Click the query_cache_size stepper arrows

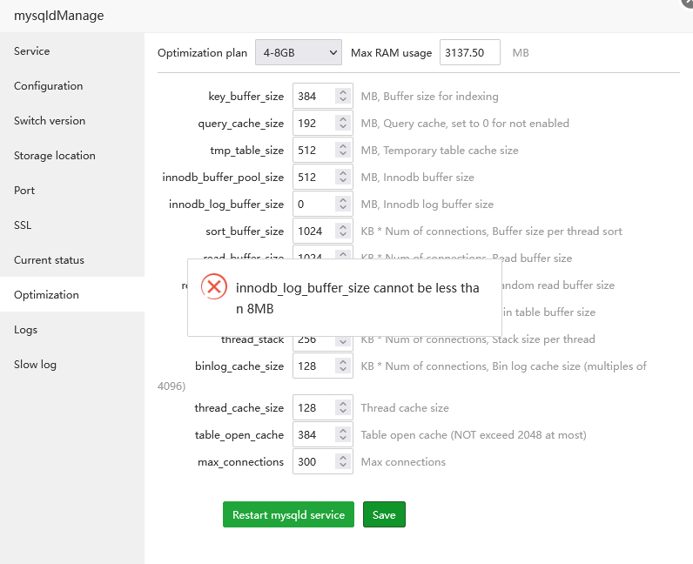pos(343,124)
